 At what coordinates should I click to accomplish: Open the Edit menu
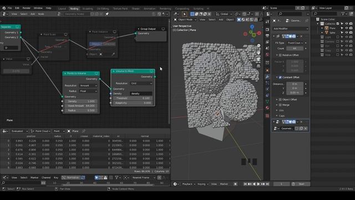click(17, 8)
